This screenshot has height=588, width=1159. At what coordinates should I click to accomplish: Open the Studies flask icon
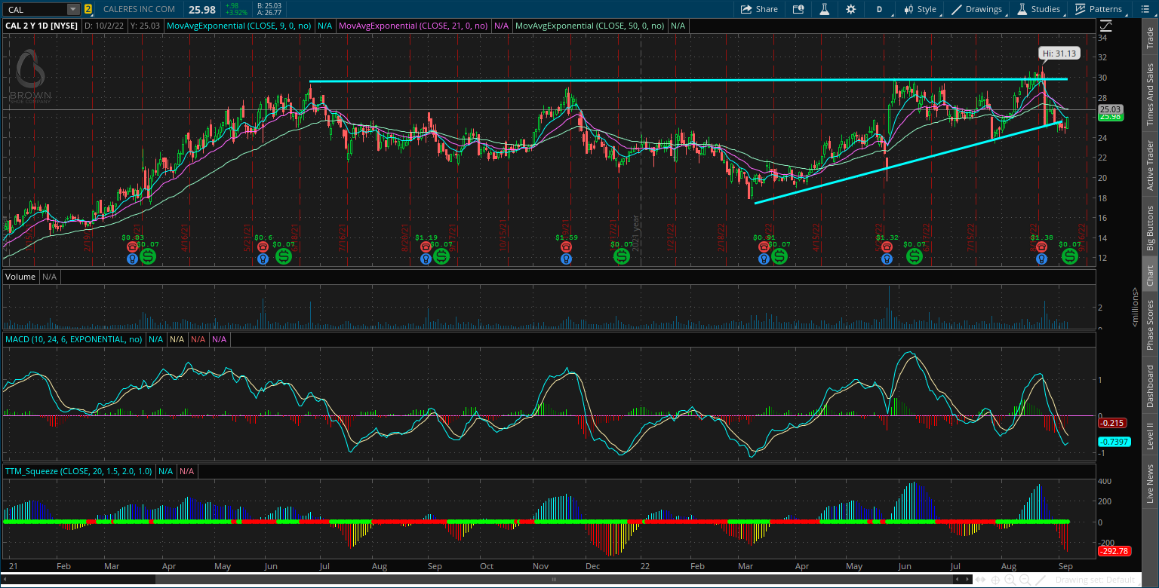tap(1022, 9)
